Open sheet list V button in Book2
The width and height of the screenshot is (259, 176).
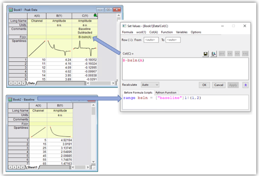point(23,167)
